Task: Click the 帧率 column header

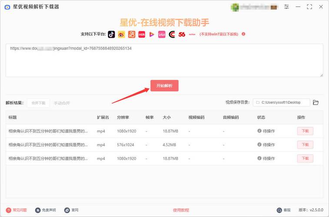Action: click(150, 117)
